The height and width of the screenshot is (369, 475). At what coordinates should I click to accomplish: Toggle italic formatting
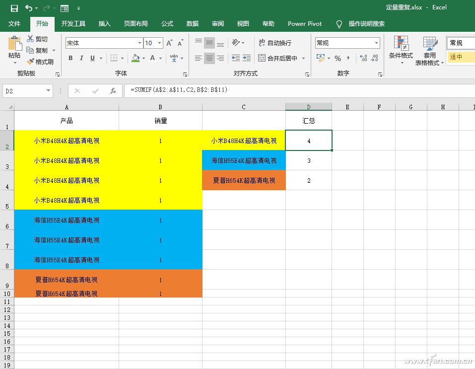(81, 58)
